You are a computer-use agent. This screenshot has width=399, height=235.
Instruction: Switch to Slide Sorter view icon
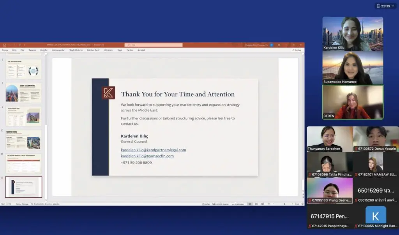[x=255, y=204]
